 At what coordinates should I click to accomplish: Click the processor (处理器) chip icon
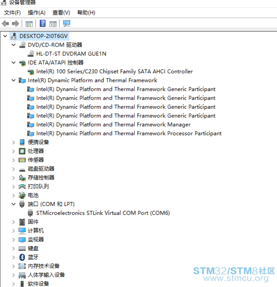coord(22,151)
